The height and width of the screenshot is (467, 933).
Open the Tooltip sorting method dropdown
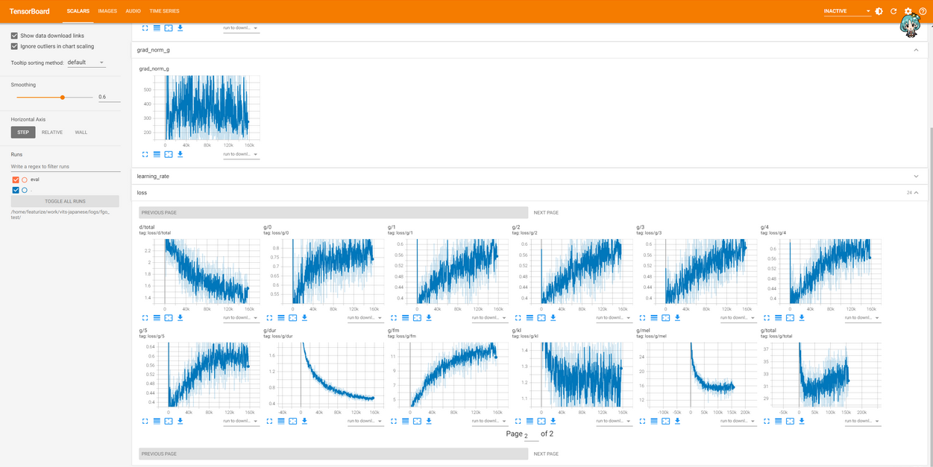(86, 63)
